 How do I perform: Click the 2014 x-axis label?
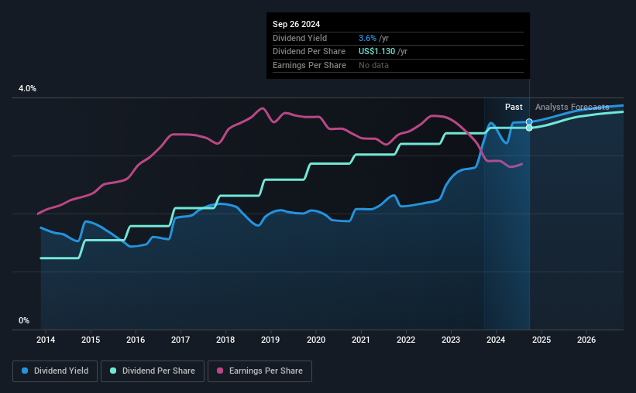pyautogui.click(x=46, y=340)
